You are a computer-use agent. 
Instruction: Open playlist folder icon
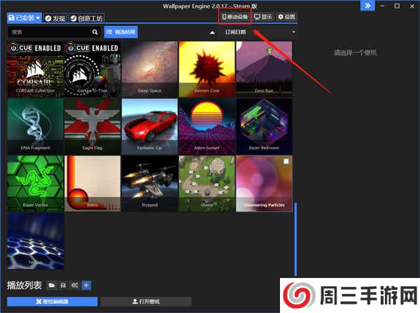click(51, 285)
